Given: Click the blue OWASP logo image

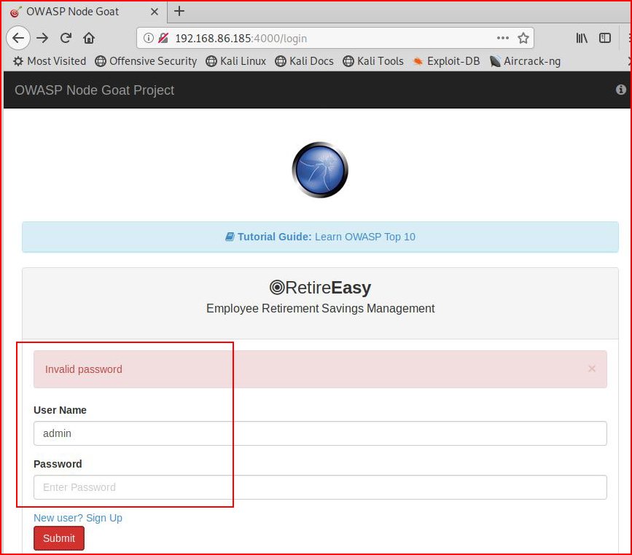Looking at the screenshot, I should coord(320,170).
